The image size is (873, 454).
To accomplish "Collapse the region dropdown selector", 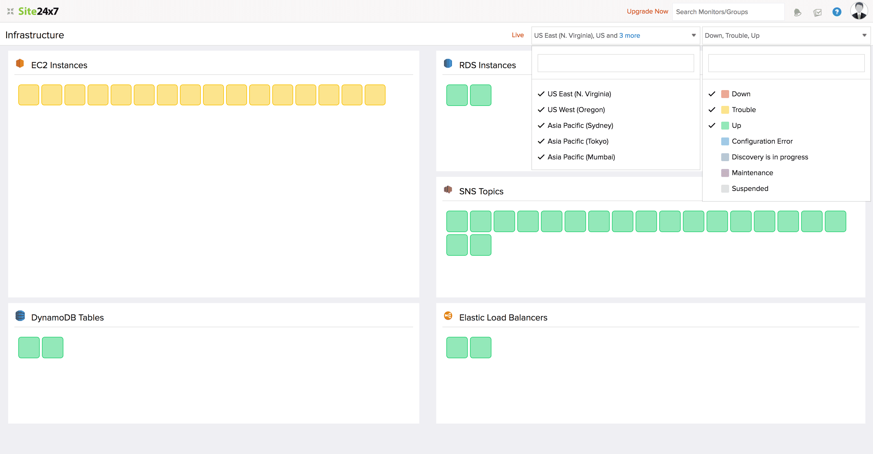I will click(615, 35).
